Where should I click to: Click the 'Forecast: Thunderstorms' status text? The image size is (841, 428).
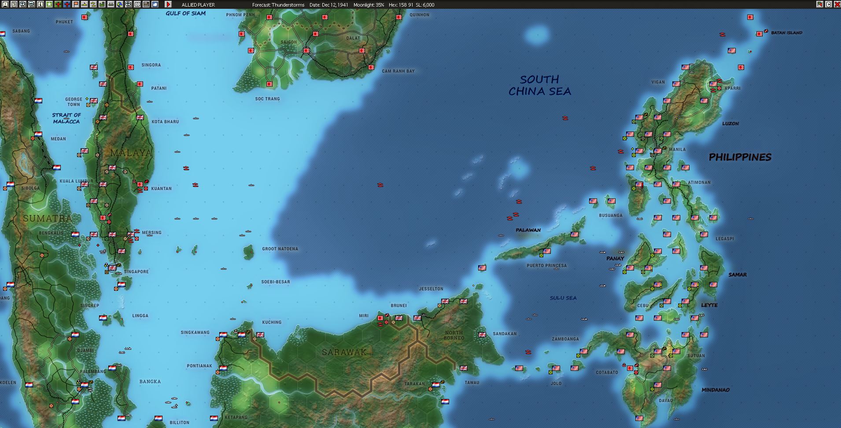pos(278,5)
